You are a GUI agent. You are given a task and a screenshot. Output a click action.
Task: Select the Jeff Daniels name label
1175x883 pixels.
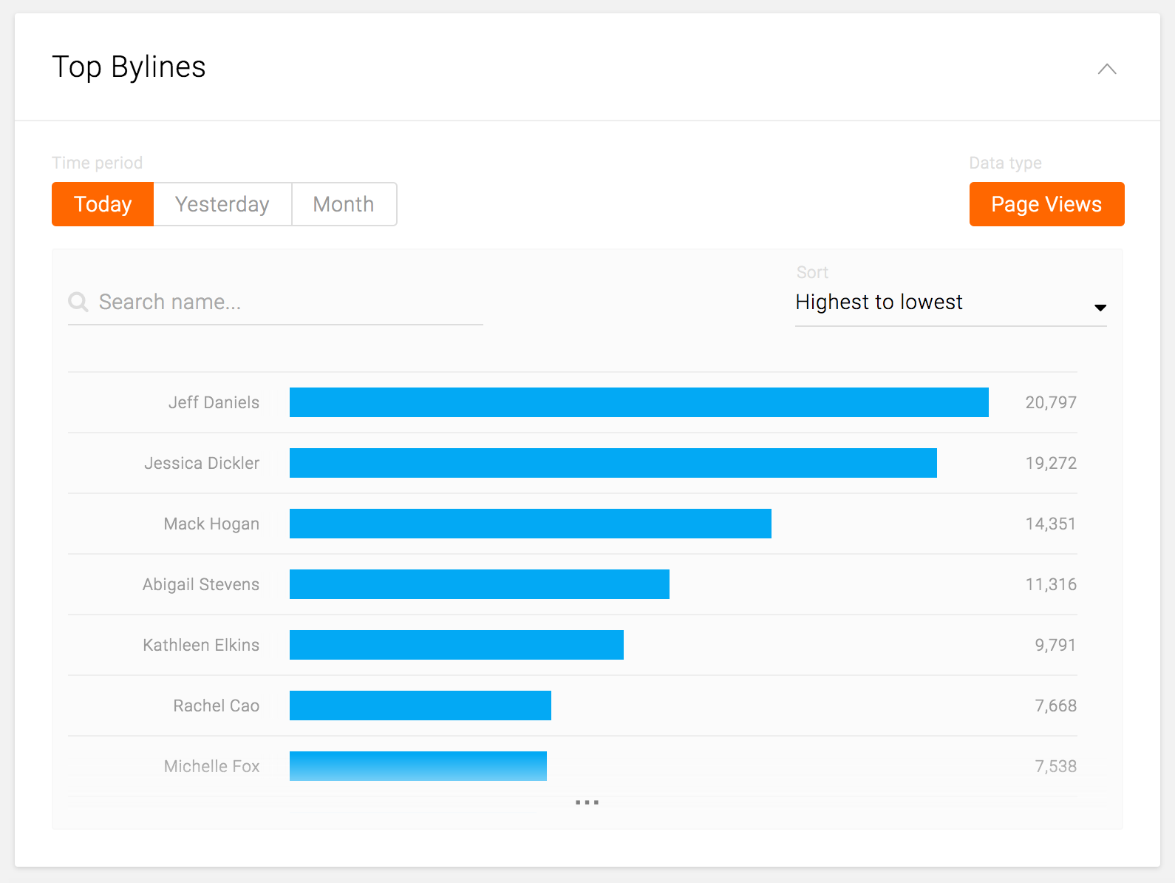pyautogui.click(x=214, y=402)
